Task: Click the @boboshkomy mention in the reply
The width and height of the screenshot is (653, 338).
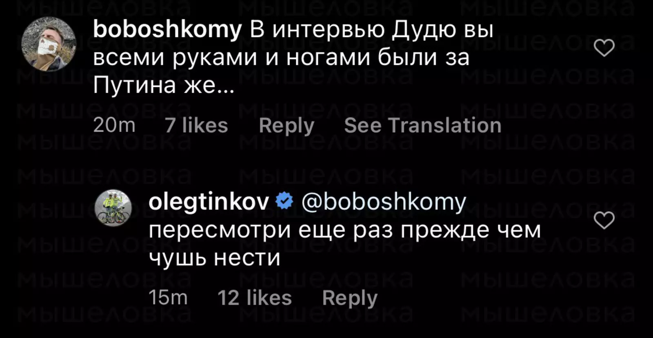Action: tap(384, 202)
